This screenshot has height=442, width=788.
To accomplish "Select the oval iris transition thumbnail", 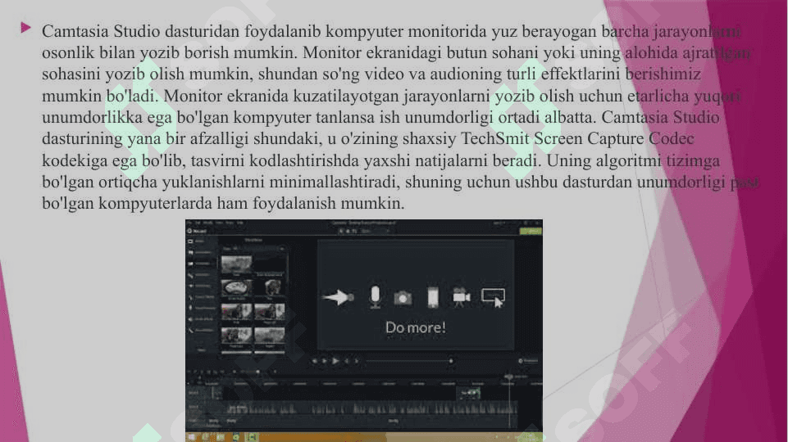I will click(x=236, y=288).
